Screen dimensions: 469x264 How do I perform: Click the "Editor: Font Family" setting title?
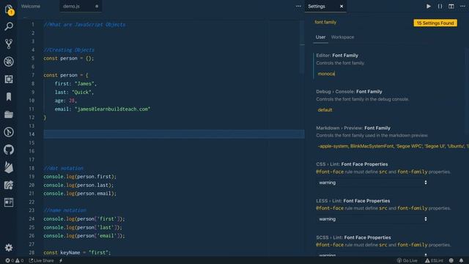[337, 56]
